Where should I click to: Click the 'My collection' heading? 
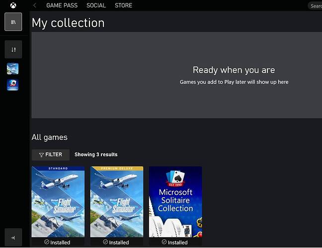coord(68,23)
